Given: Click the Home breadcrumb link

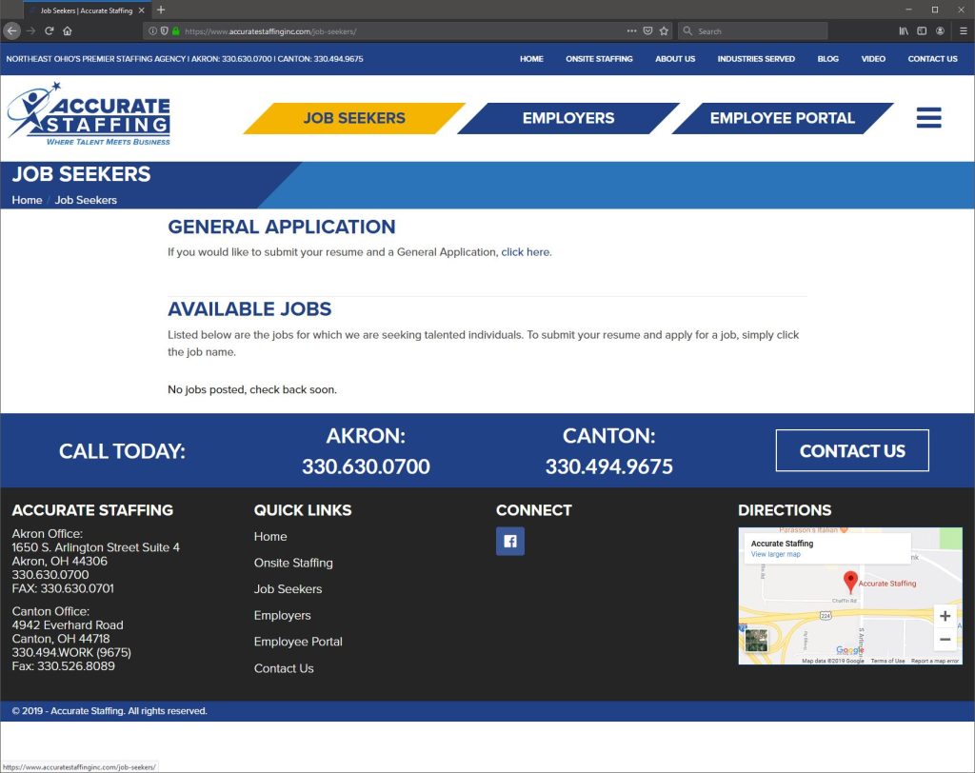Looking at the screenshot, I should tap(27, 200).
